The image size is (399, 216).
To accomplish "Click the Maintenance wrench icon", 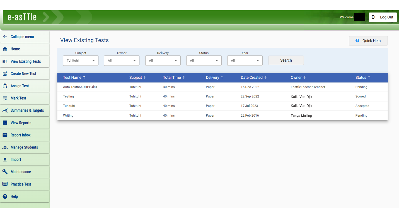I will [5, 172].
